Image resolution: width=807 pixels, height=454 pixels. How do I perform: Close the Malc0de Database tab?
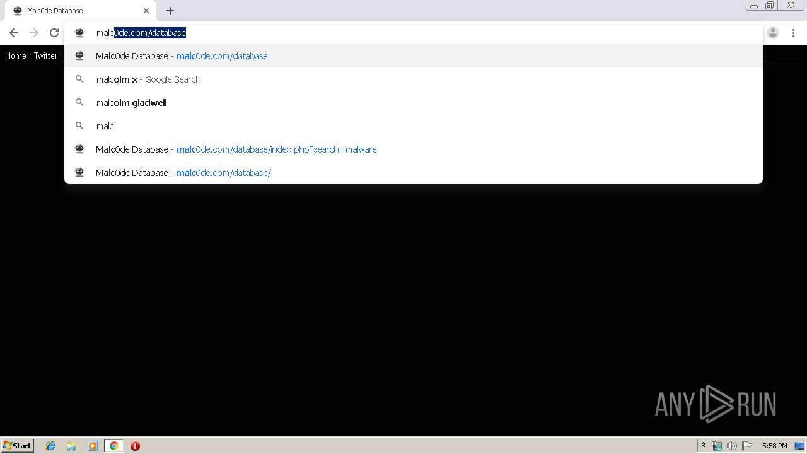[x=146, y=11]
